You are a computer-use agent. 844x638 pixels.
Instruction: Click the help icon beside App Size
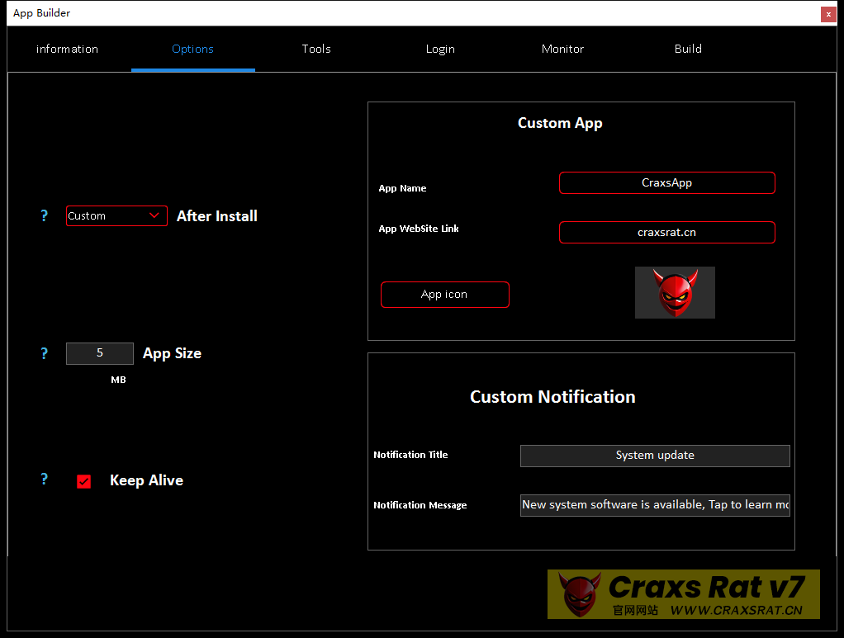click(x=44, y=353)
